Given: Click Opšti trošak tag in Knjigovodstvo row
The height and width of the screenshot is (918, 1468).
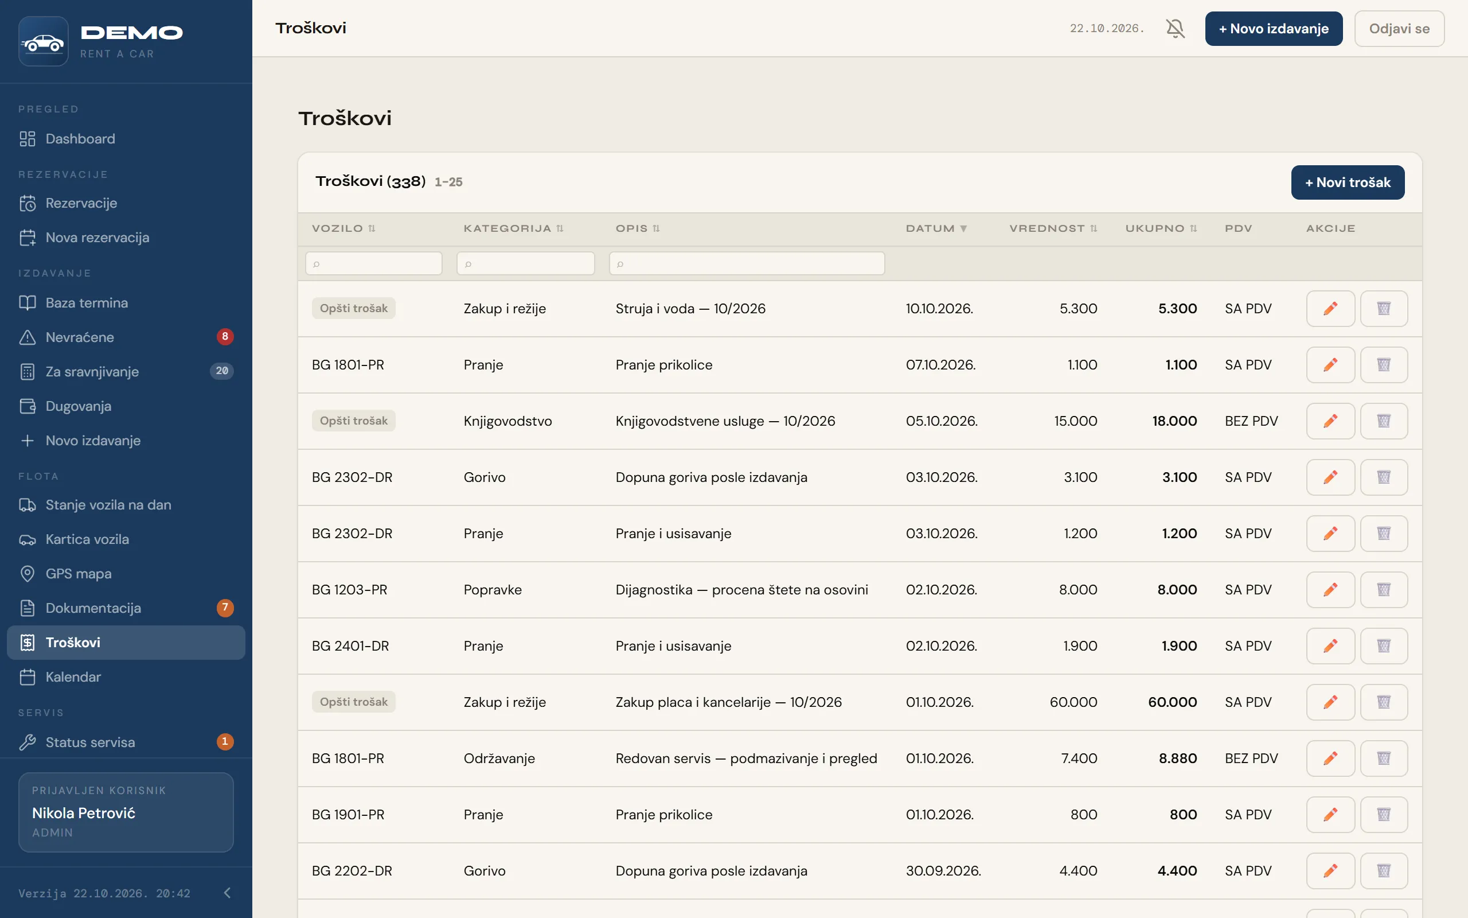Looking at the screenshot, I should [x=354, y=421].
